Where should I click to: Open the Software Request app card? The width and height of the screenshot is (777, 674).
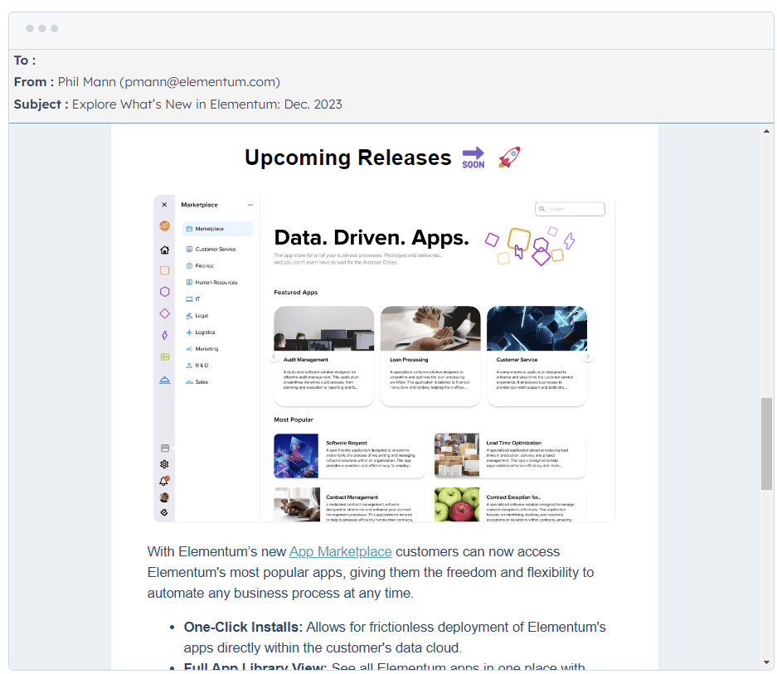pos(349,456)
